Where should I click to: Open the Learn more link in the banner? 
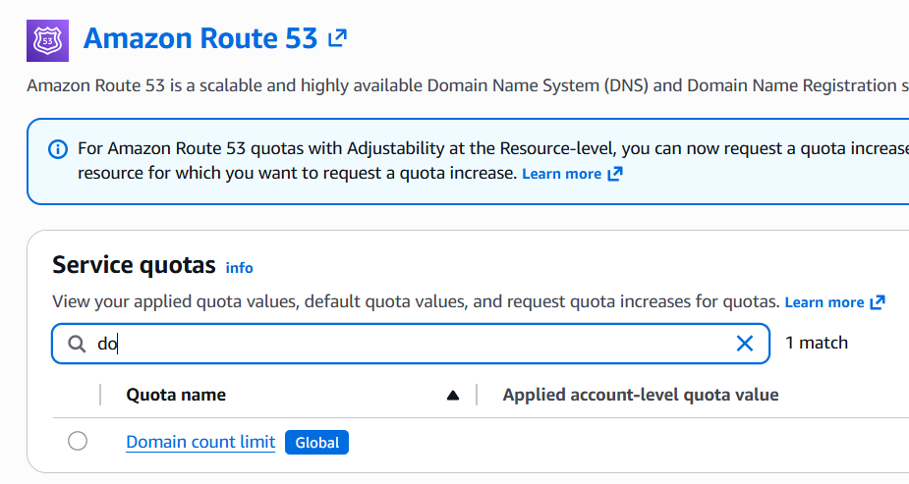[x=561, y=174]
